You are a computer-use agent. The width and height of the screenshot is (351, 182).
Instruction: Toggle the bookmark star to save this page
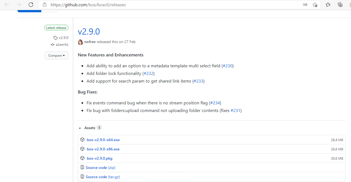315,5
